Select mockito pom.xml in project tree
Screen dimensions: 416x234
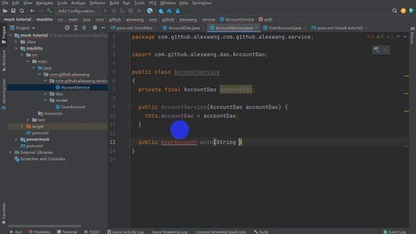click(40, 133)
